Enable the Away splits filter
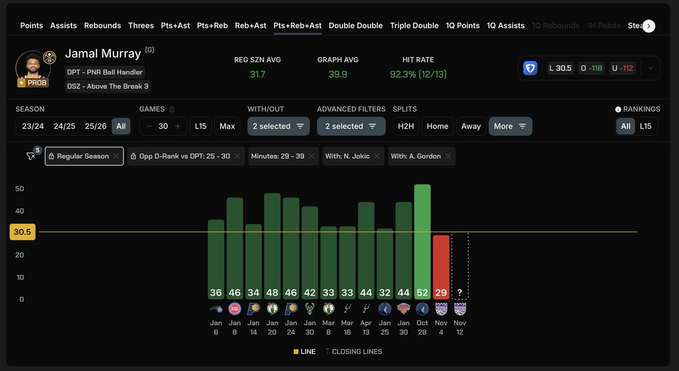This screenshot has height=371, width=679. click(471, 126)
